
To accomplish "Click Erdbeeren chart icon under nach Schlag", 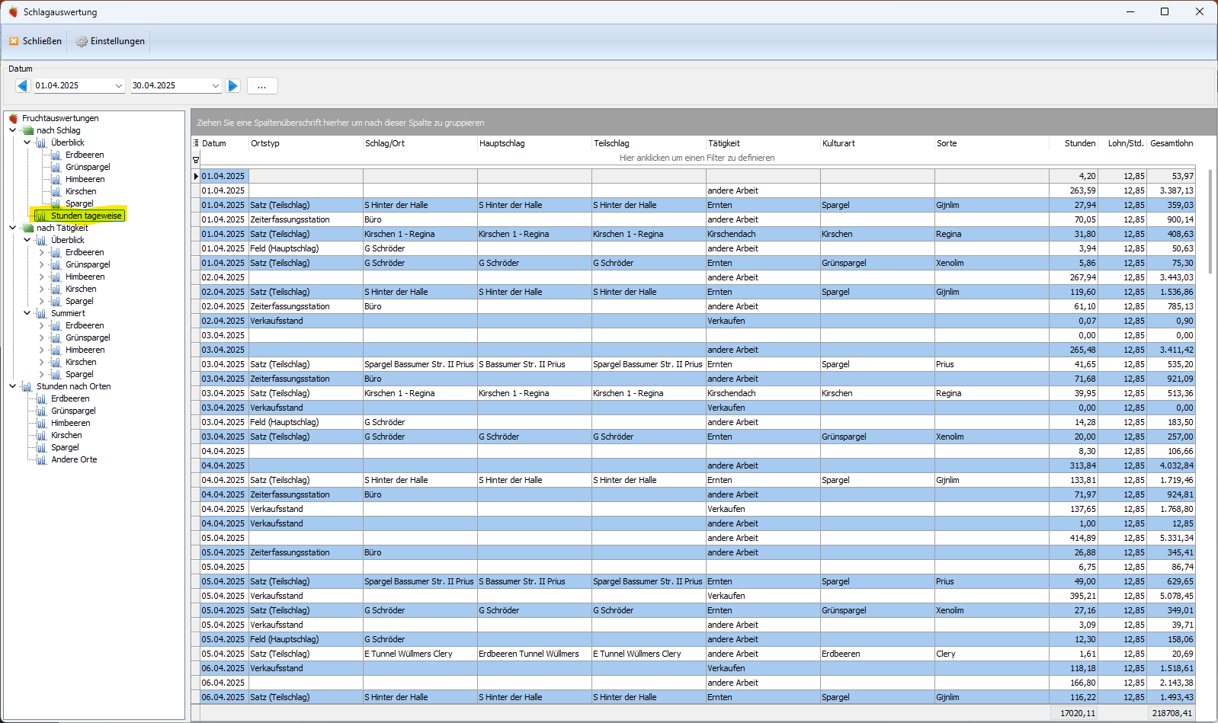I will pyautogui.click(x=56, y=155).
